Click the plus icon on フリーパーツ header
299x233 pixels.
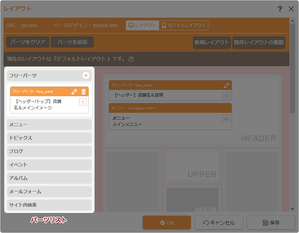coord(86,75)
